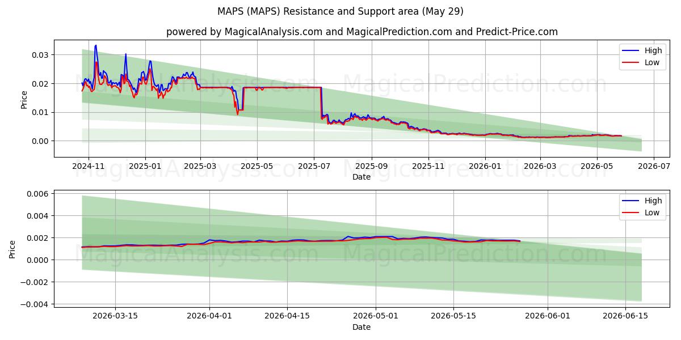Screen dimensions: 681x340
Task: Click the '2026-05-15' x-axis label in bottom chart
Action: 453,317
